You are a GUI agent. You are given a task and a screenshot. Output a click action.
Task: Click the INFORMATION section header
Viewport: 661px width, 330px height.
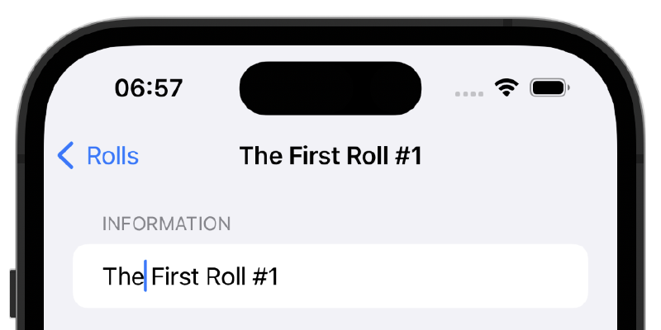(167, 224)
